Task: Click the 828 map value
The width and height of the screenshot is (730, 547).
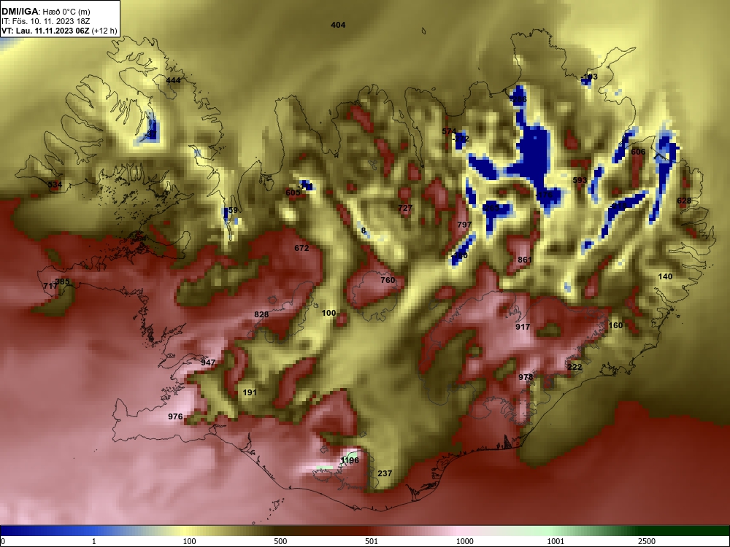Action: (x=261, y=314)
